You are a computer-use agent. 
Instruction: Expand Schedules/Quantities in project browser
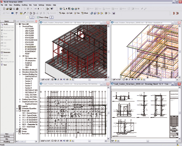(x=17, y=109)
